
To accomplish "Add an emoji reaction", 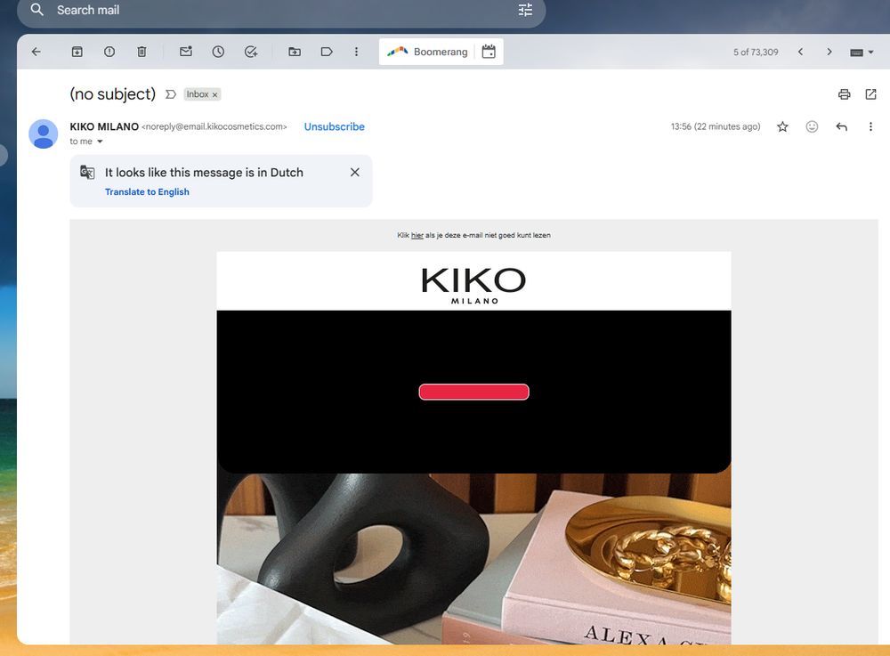I will click(x=813, y=126).
